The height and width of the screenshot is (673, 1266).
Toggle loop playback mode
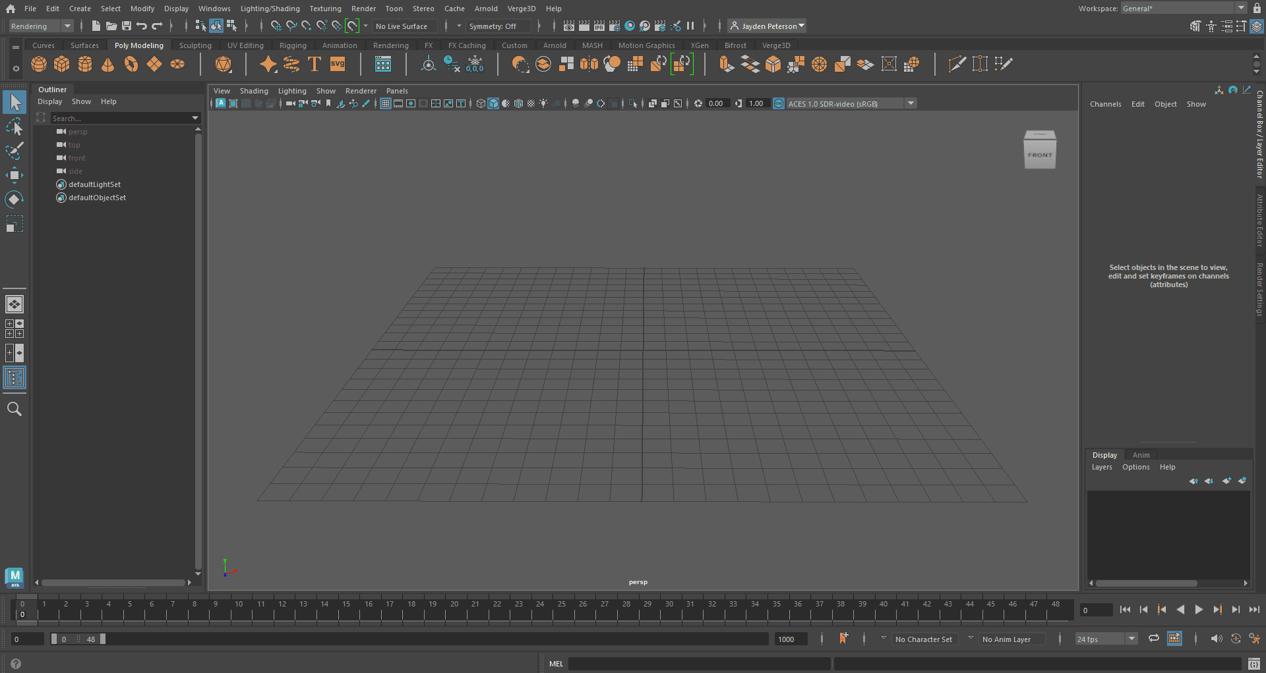pyautogui.click(x=1153, y=639)
